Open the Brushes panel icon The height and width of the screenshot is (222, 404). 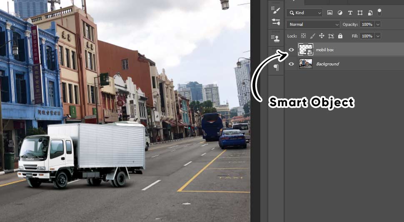[x=276, y=22]
